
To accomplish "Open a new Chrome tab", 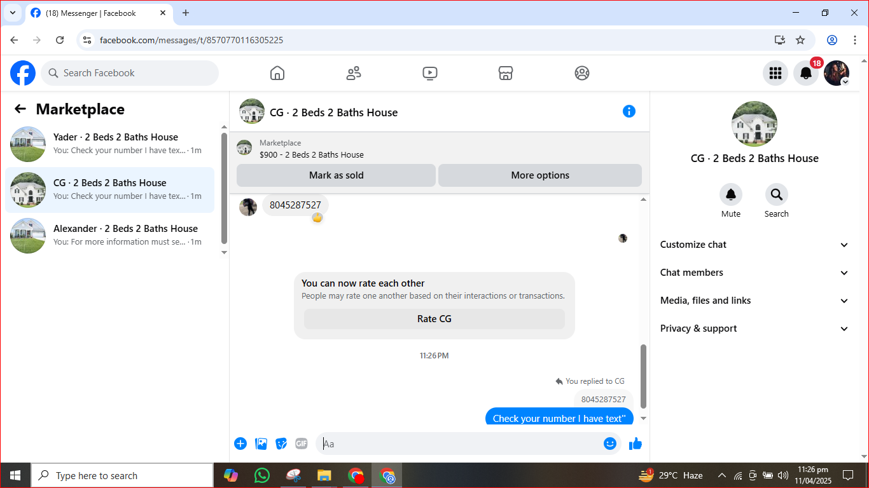I will pos(186,13).
